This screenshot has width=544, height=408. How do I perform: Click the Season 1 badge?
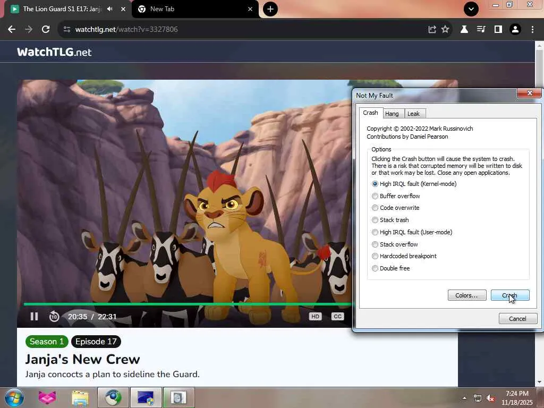pyautogui.click(x=47, y=342)
